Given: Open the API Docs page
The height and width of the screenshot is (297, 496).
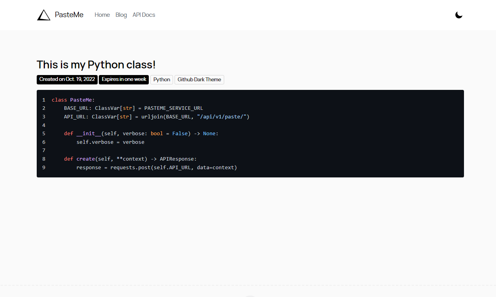Looking at the screenshot, I should (144, 15).
